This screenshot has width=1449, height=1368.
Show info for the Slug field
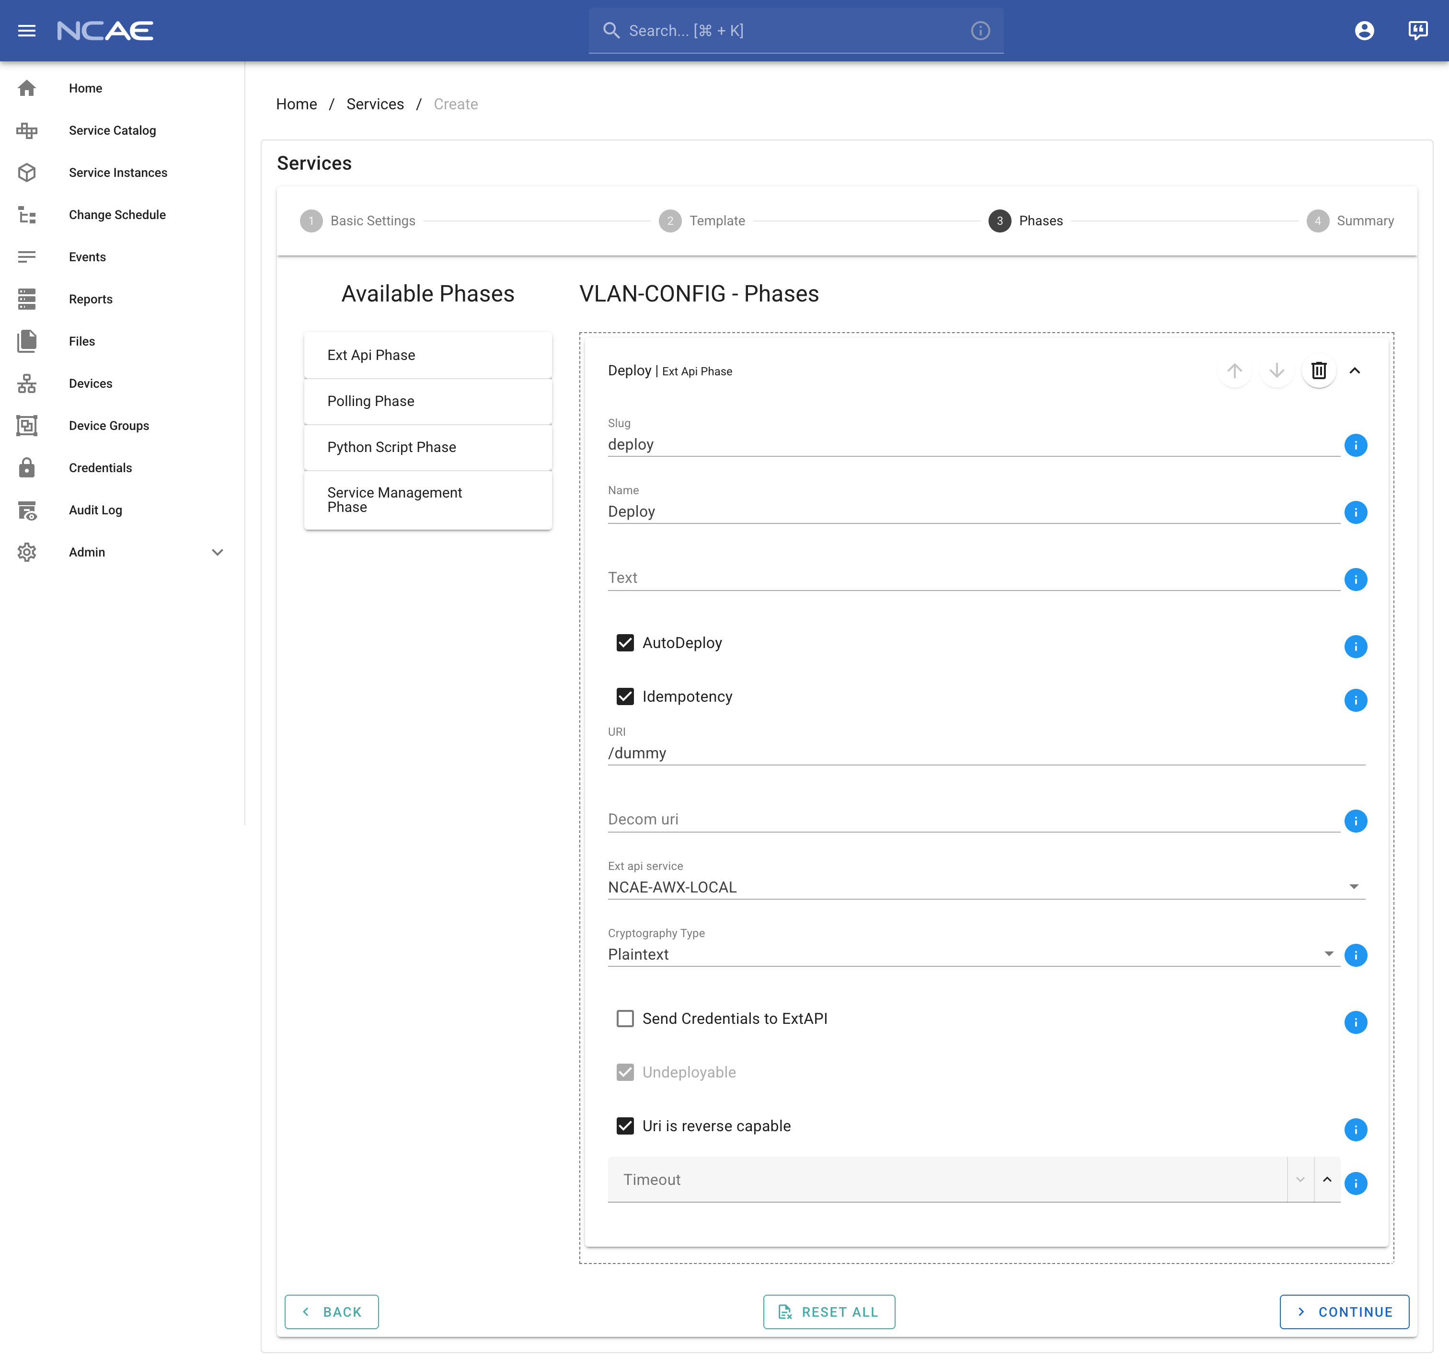tap(1356, 446)
